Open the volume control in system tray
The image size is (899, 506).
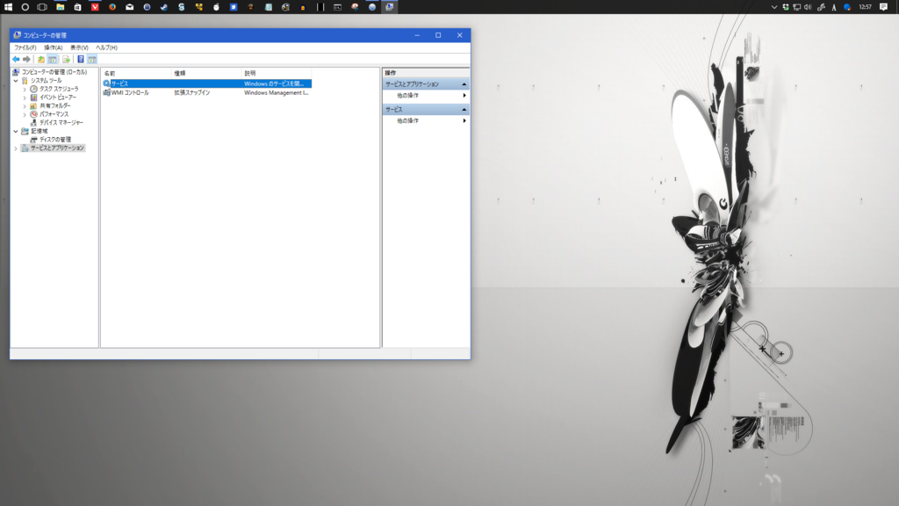[808, 7]
